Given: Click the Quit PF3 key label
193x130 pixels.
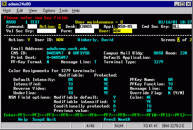Looking at the screenshot, I should pos(51,119).
